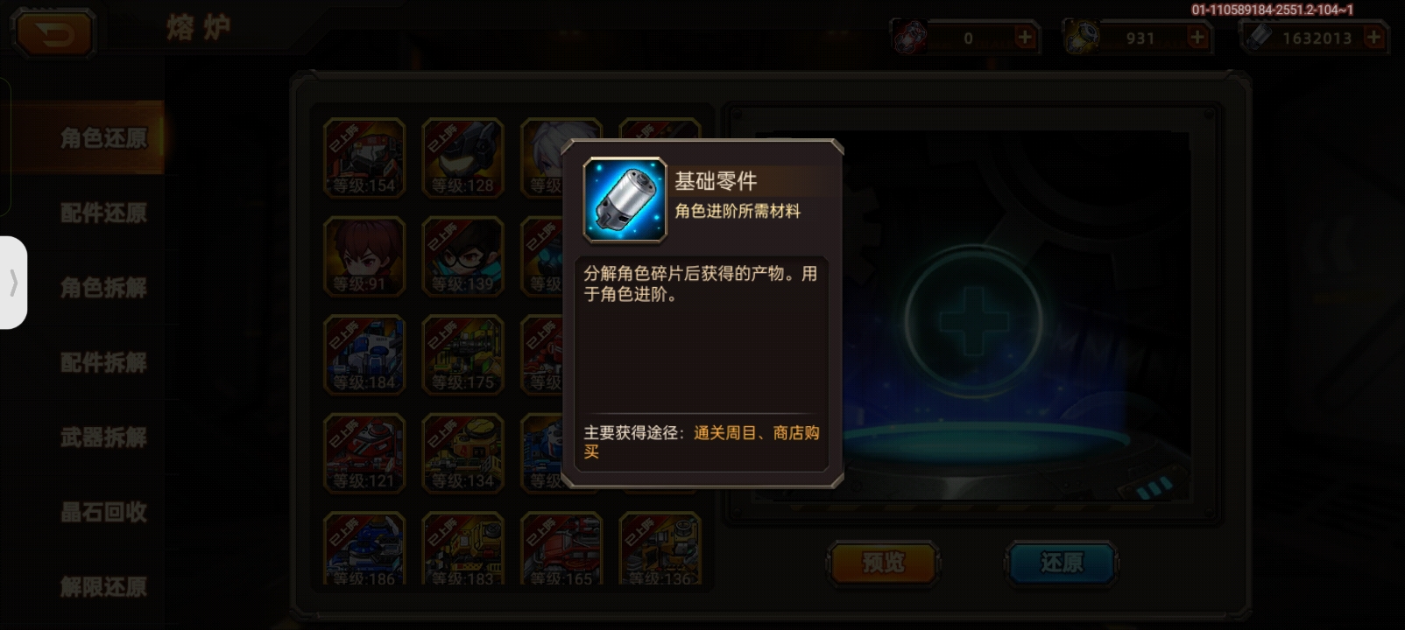Go to the 武器拆解 tab
Image resolution: width=1405 pixels, height=630 pixels.
point(103,437)
